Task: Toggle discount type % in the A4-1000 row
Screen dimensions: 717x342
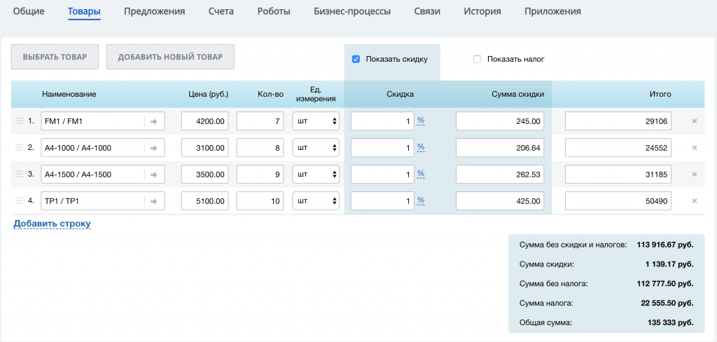Action: pyautogui.click(x=421, y=147)
